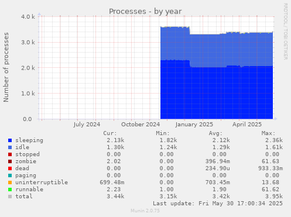Image resolution: width=291 pixels, height=217 pixels.
Task: Click the 'paging' legend label
Action: [x=26, y=175]
